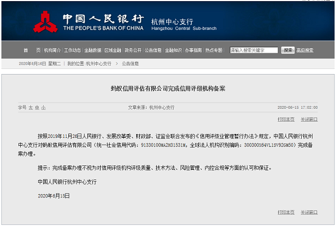Set the font size to 小
The image size is (336, 226).
coord(44,108)
